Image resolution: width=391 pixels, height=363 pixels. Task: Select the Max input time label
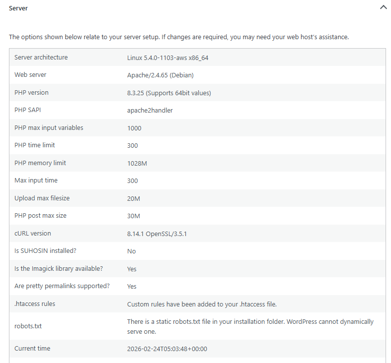click(36, 180)
